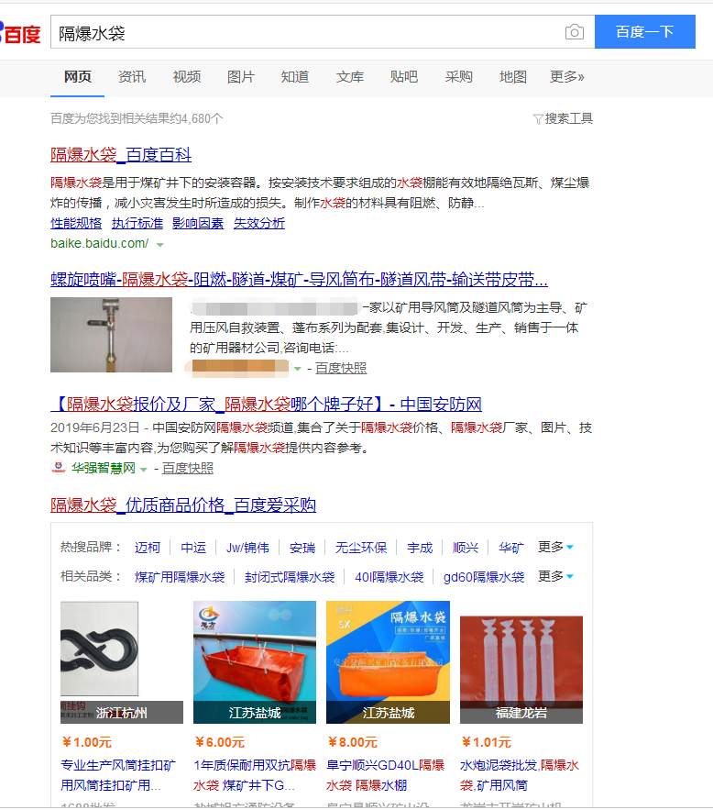Open the 1年质保耐用双抗隔爆水袋 product link
The width and height of the screenshot is (713, 810).
(x=255, y=775)
